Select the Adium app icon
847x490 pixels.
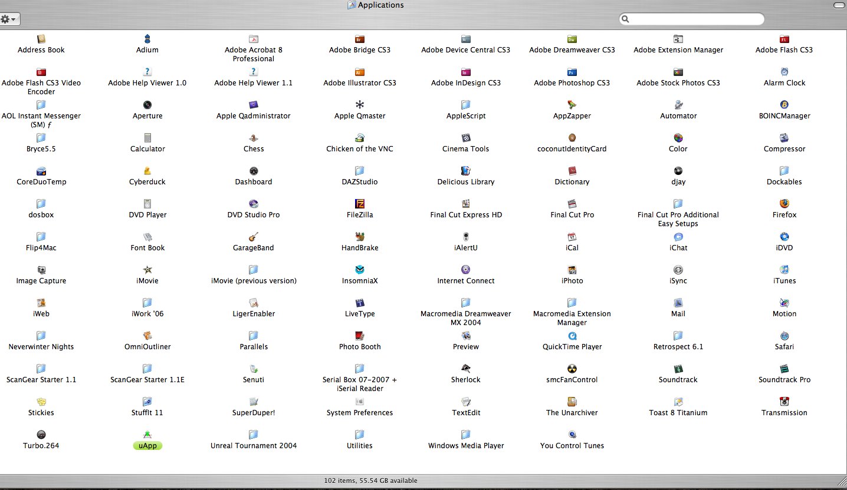(147, 39)
